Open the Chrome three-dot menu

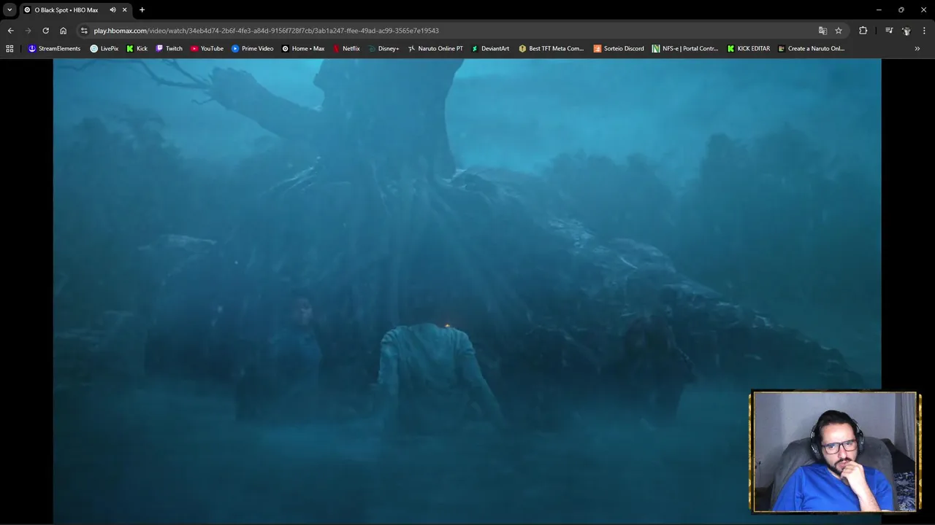[x=924, y=31]
